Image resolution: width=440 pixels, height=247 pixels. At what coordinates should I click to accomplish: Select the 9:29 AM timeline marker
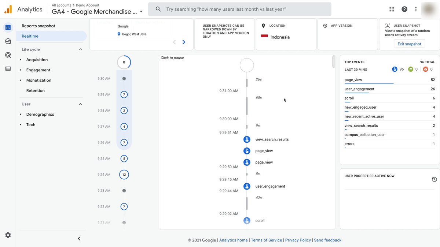(124, 94)
